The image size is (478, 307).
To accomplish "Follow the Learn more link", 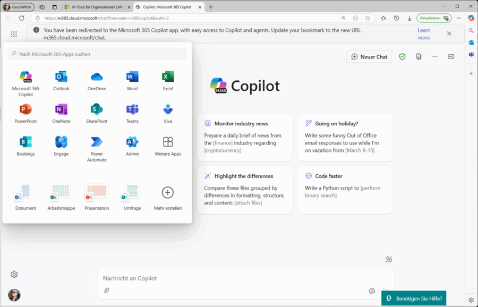I will coord(424,34).
